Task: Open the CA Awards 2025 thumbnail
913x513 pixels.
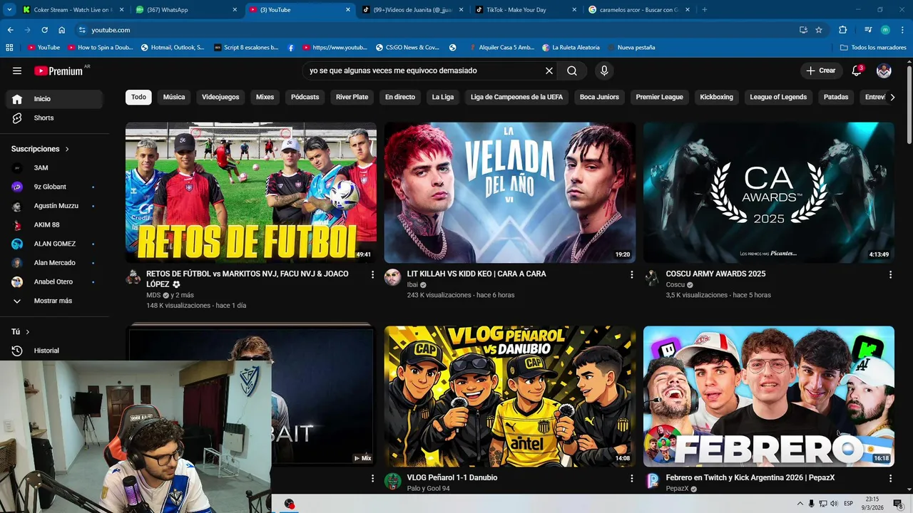Action: (769, 192)
